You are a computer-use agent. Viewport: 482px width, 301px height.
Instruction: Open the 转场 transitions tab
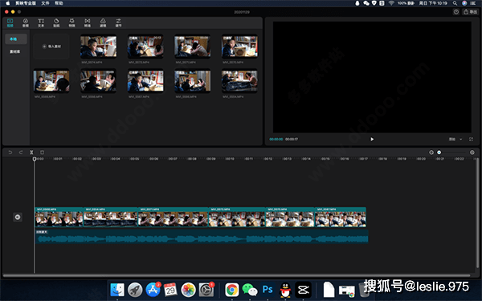(x=88, y=22)
